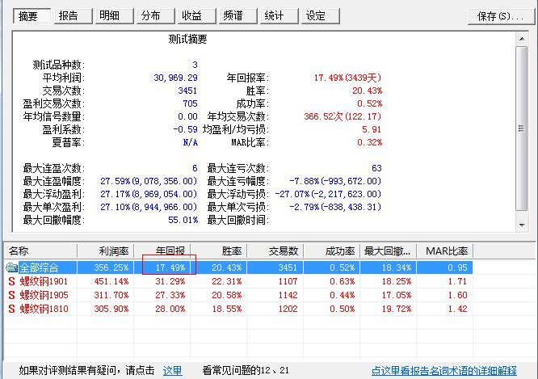Open the 设定 tab

[320, 16]
